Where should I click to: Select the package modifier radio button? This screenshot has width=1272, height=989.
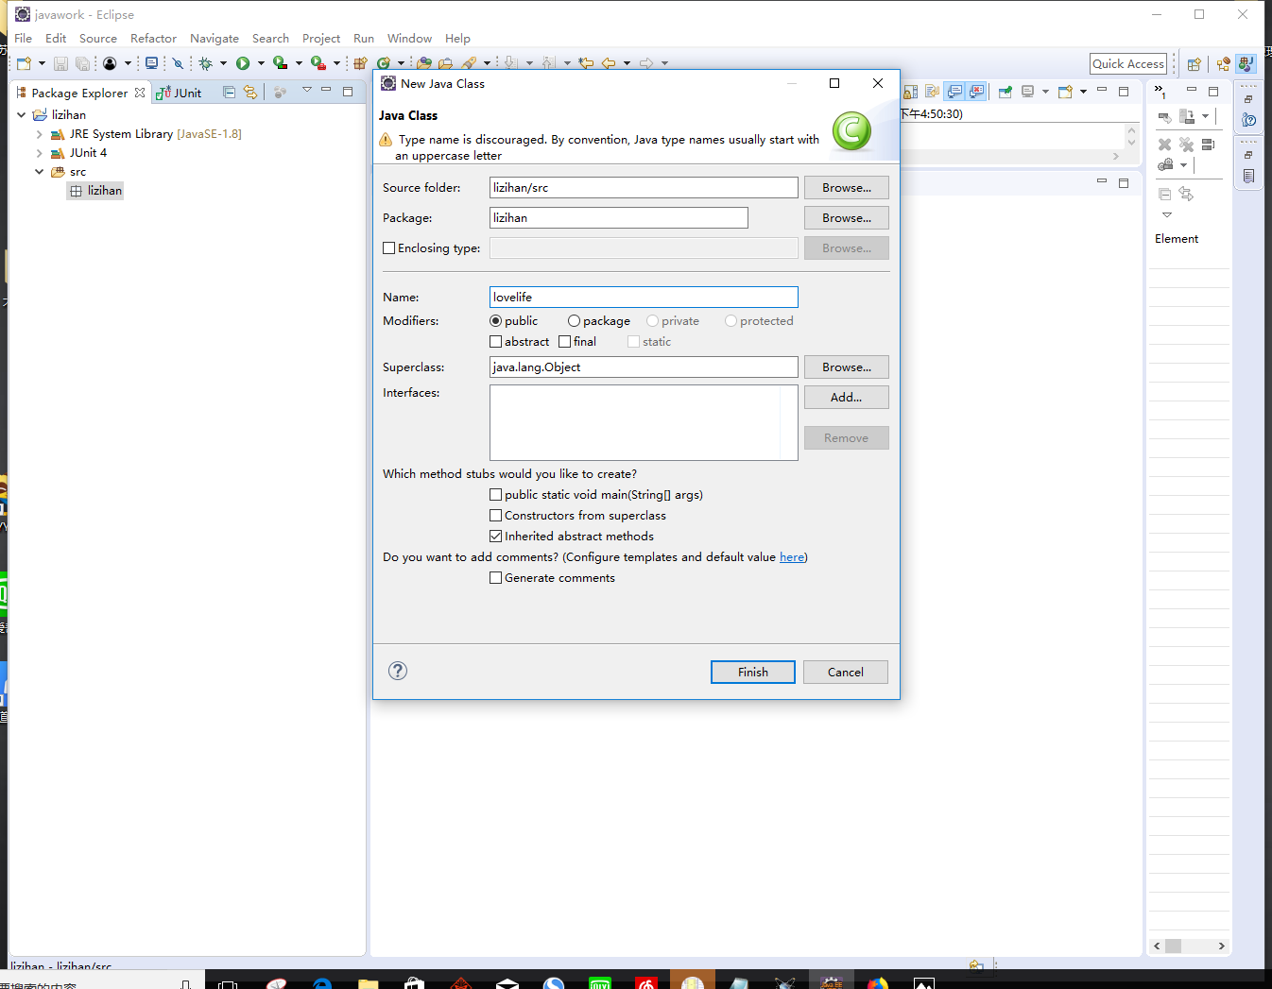click(x=574, y=321)
